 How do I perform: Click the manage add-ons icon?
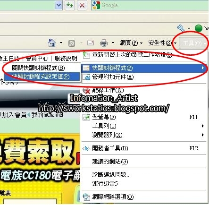[86, 77]
